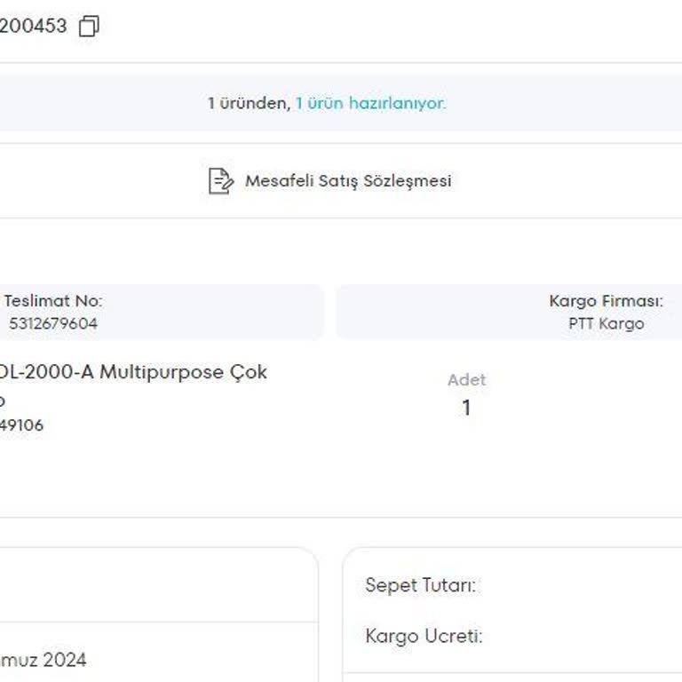Copy the order number with copy icon

89,26
